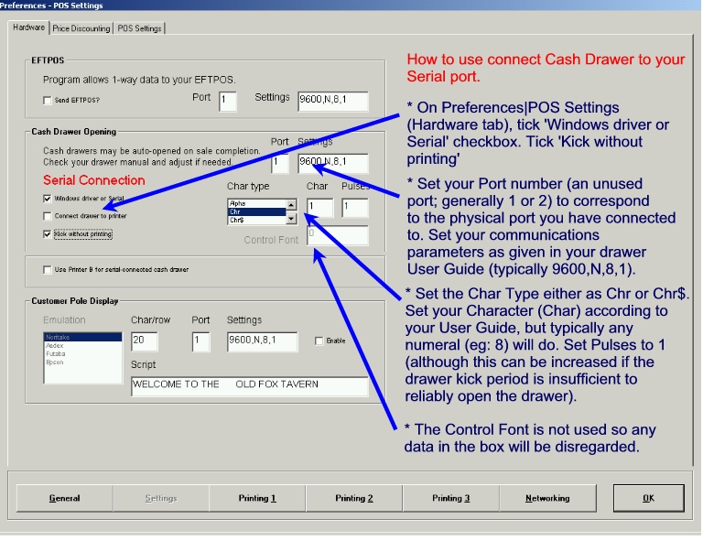Open the Networking preferences button
Screen dimensions: 703x541
coord(546,499)
